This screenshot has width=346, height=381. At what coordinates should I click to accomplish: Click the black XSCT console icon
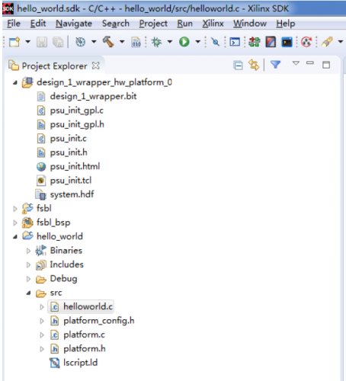(287, 42)
